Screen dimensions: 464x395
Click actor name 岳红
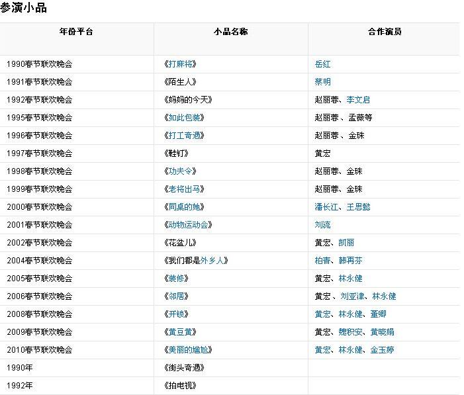322,64
